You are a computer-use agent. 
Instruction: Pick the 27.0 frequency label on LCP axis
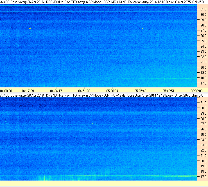(204, 124)
